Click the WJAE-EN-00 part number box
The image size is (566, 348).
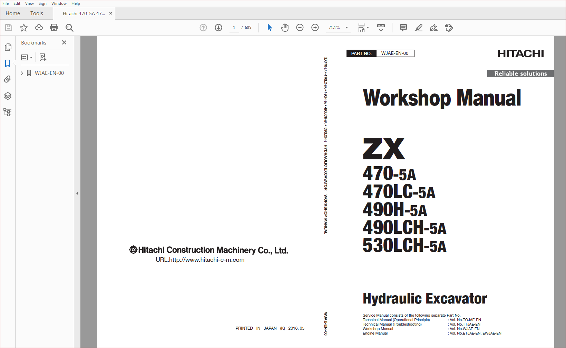(395, 53)
